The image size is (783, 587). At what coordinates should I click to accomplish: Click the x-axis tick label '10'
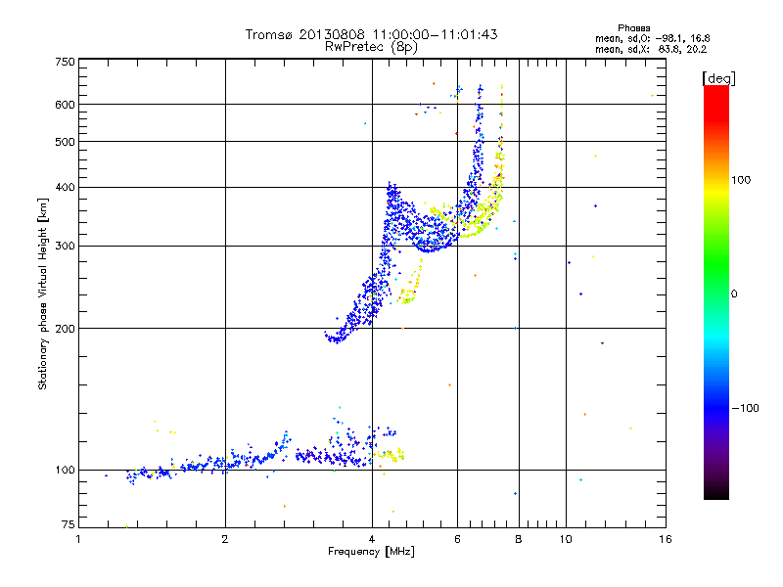pyautogui.click(x=566, y=539)
